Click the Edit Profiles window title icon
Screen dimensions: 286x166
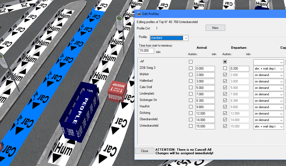click(x=139, y=14)
